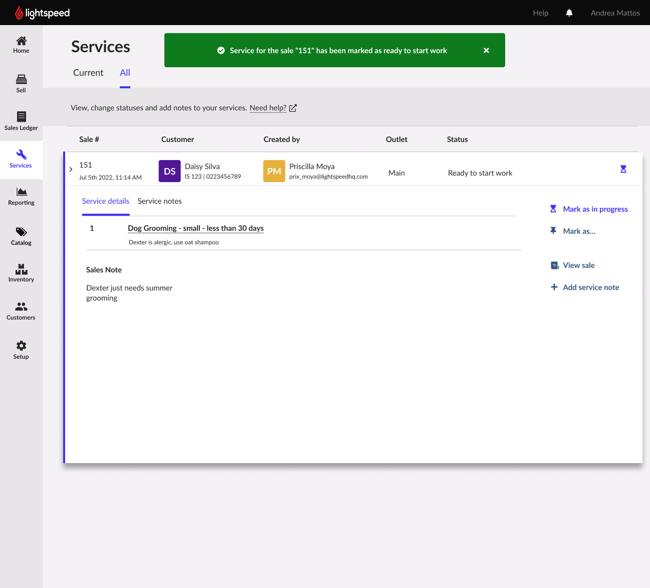
Task: Open the Home section in sidebar
Action: coord(21,45)
